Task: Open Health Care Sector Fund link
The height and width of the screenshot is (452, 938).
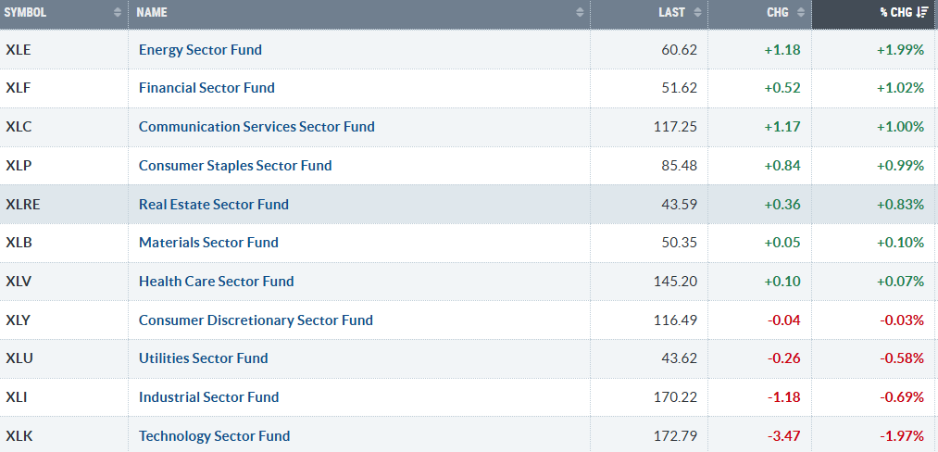Action: [217, 281]
